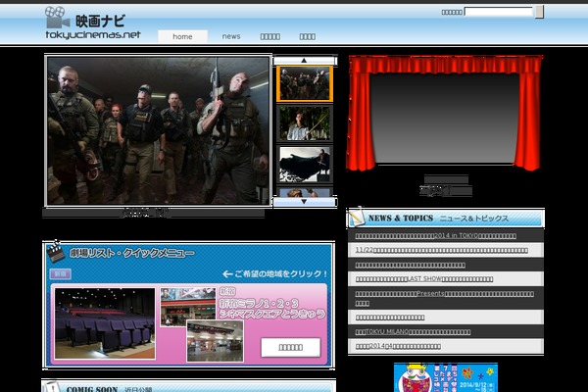Viewport: 588px width, 392px height.
Task: Open 新宿ミラノ1・2・3 シネマスクエアとうきゅう title
Action: coord(271,309)
